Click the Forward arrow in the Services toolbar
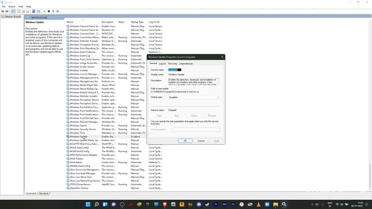 coord(7,11)
